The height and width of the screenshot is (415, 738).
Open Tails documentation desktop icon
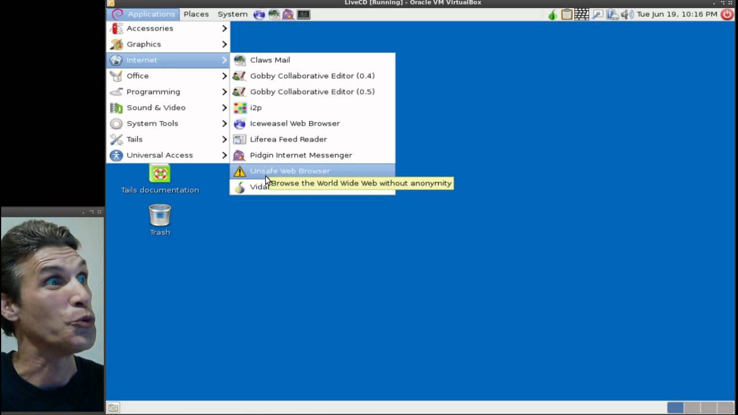160,179
